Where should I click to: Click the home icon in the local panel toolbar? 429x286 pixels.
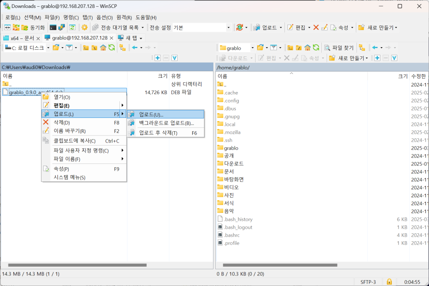click(103, 48)
